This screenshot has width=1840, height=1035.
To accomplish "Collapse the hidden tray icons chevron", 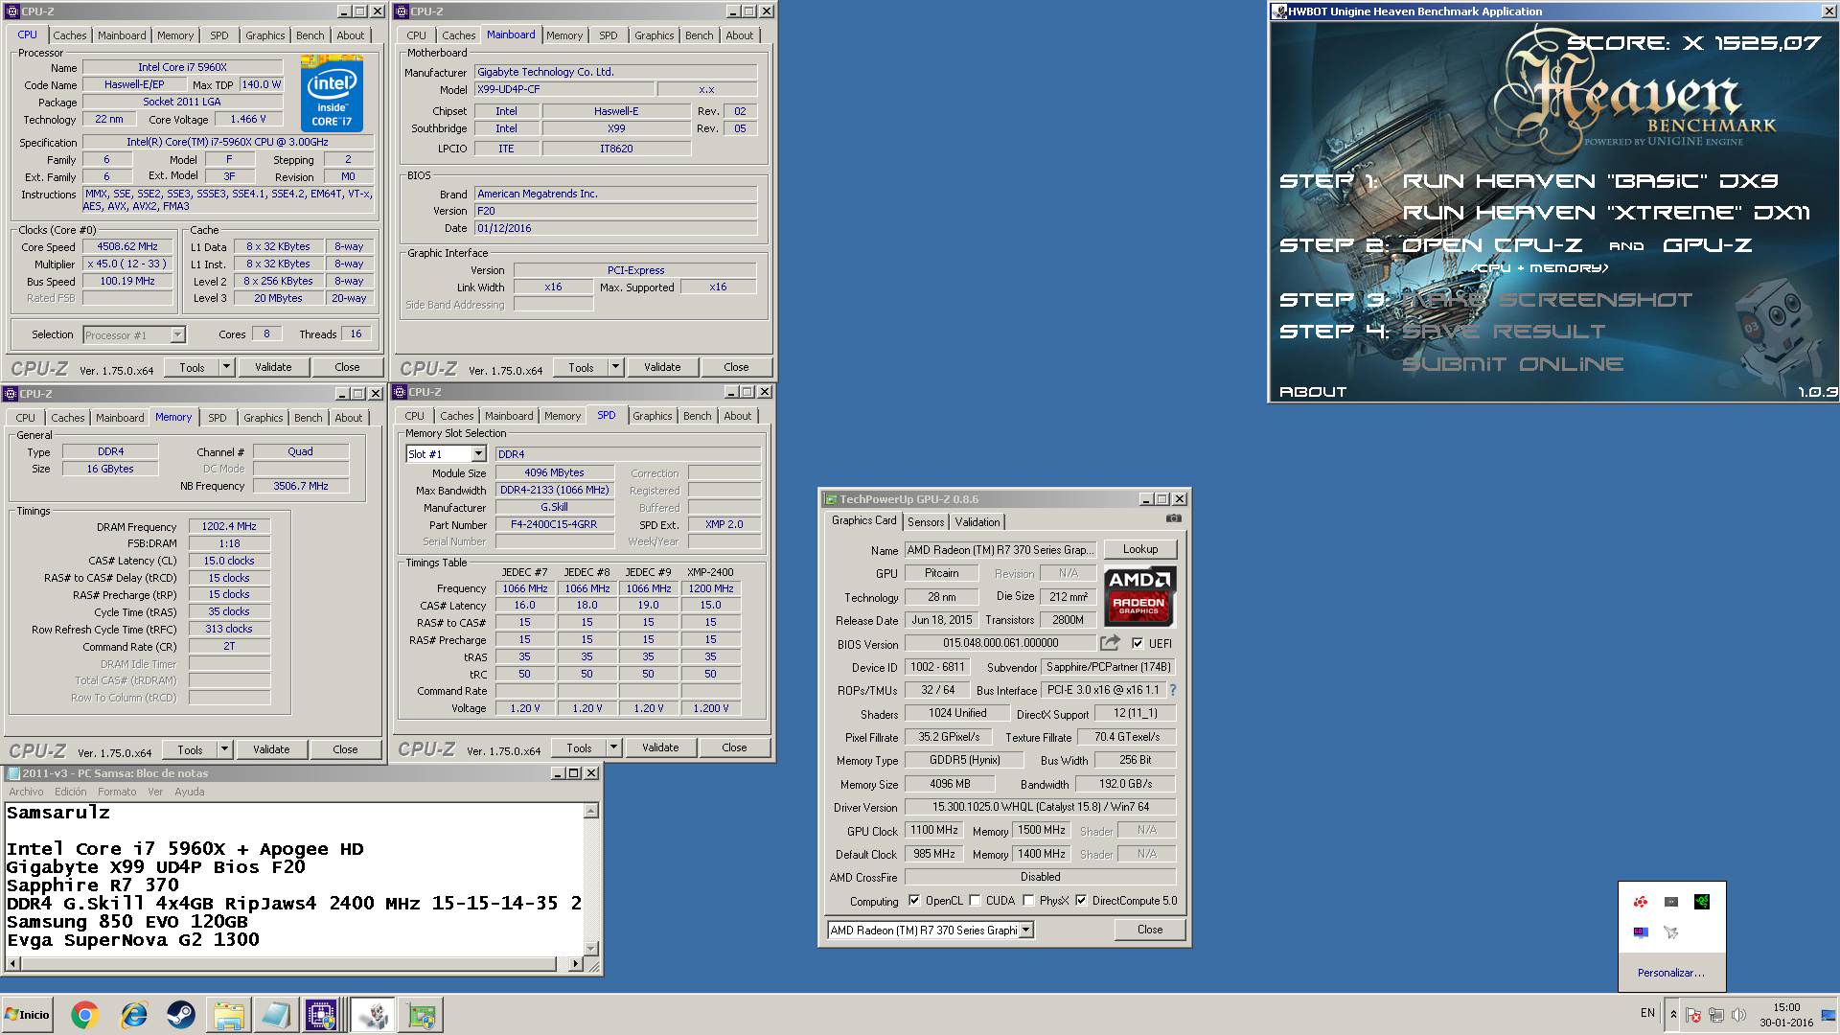I will [1673, 1015].
